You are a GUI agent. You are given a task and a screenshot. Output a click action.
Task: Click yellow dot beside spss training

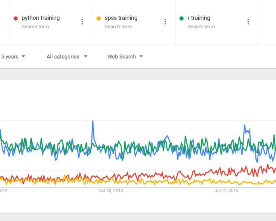click(x=98, y=18)
